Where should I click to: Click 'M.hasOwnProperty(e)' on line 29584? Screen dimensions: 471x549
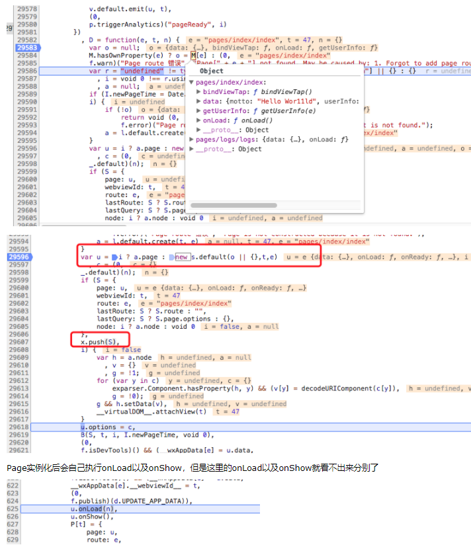126,56
